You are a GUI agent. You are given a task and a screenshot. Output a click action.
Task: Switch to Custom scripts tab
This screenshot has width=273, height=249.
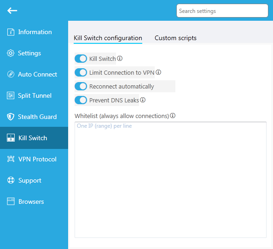175,38
